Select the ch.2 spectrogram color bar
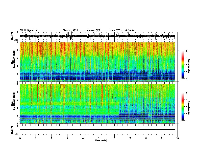The width and height of the screenshot is (200, 155). pos(183,107)
